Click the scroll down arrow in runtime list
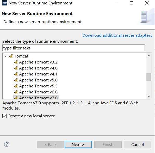The width and height of the screenshot is (155, 153). pyautogui.click(x=149, y=96)
